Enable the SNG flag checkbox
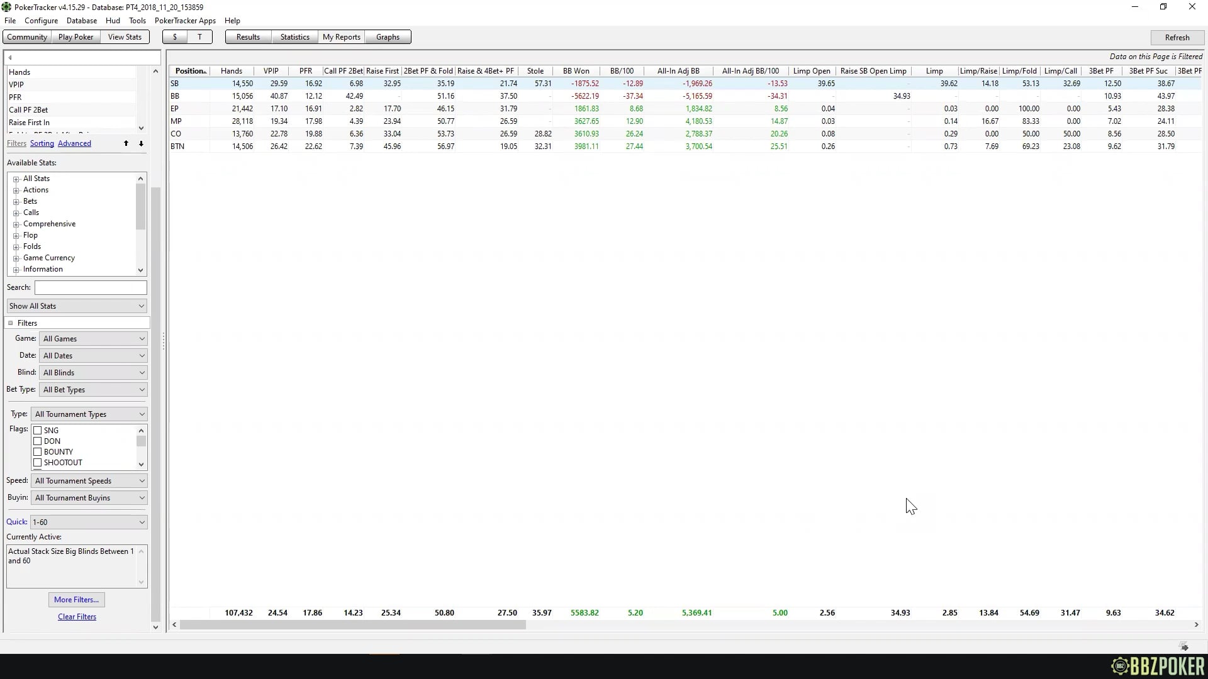Image resolution: width=1208 pixels, height=679 pixels. point(38,430)
